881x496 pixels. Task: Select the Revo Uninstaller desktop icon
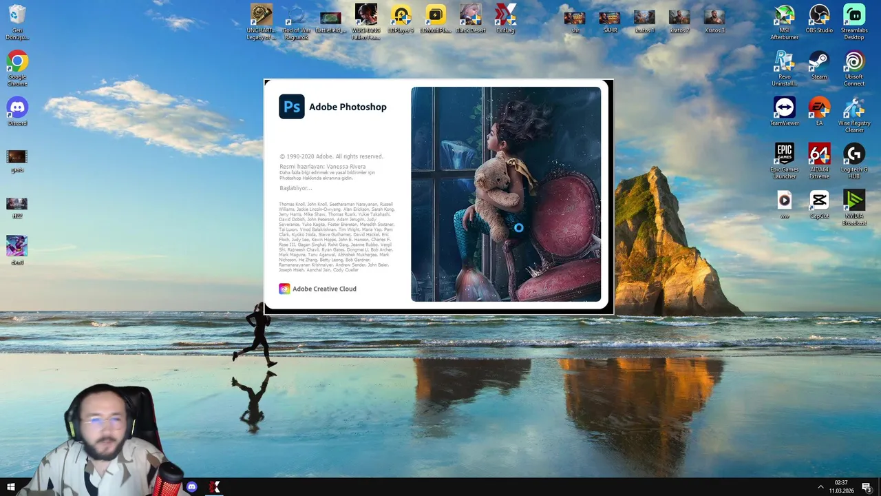coord(784,61)
